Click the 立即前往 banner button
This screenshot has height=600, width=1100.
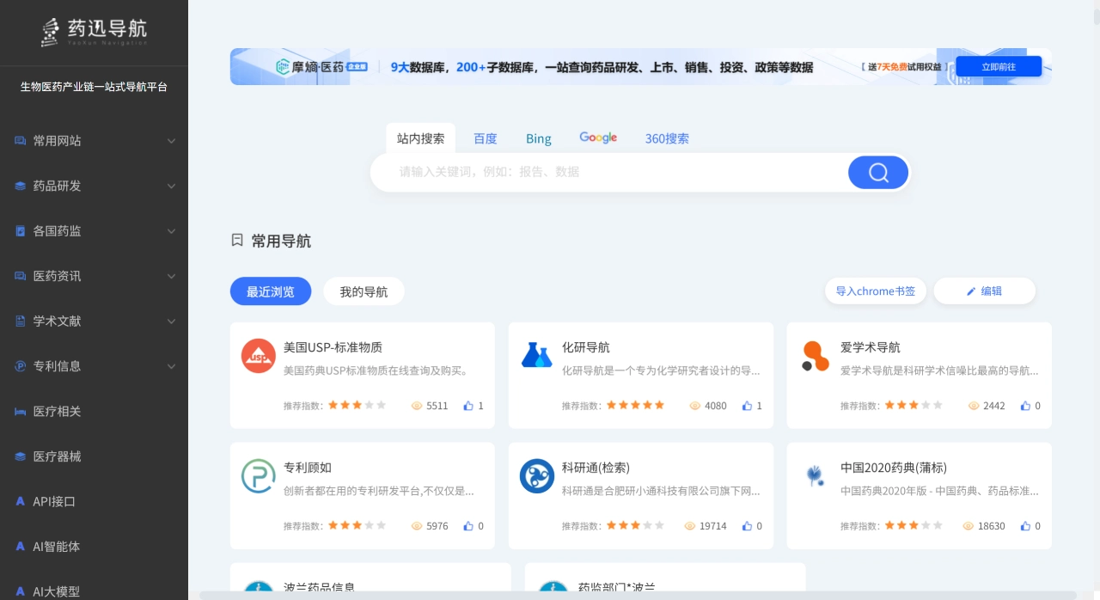pyautogui.click(x=999, y=66)
